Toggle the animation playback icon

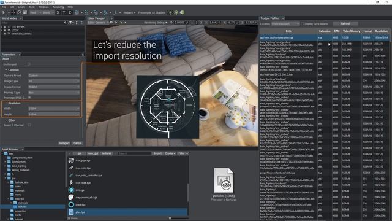pyautogui.click(x=170, y=12)
